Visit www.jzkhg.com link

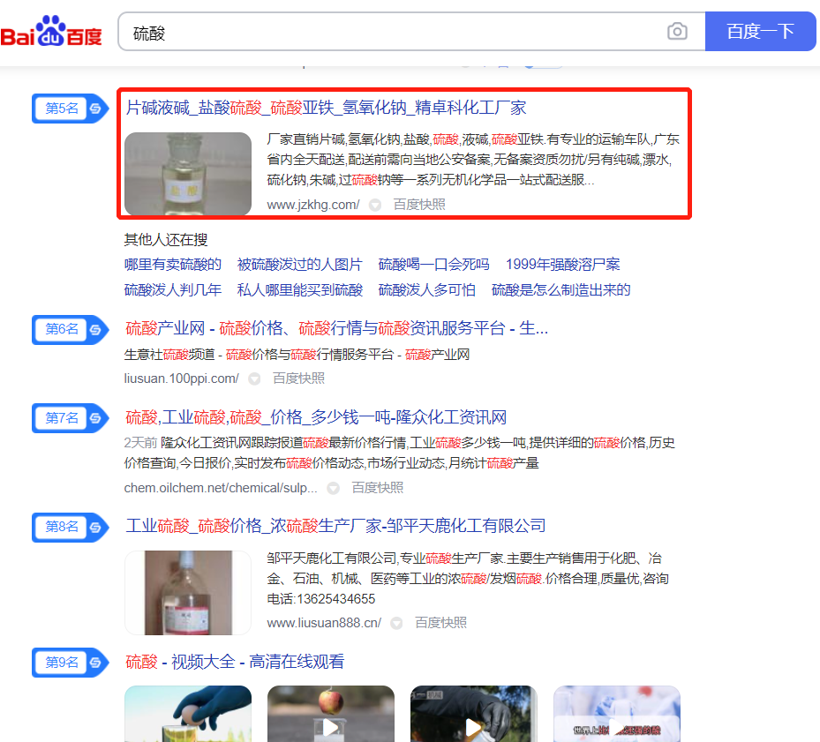tap(313, 205)
